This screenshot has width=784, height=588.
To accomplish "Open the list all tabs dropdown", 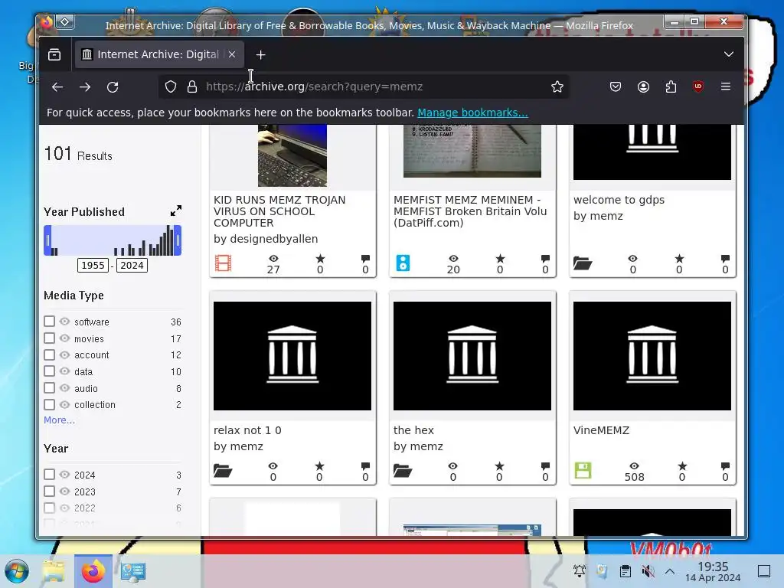I will tap(729, 54).
